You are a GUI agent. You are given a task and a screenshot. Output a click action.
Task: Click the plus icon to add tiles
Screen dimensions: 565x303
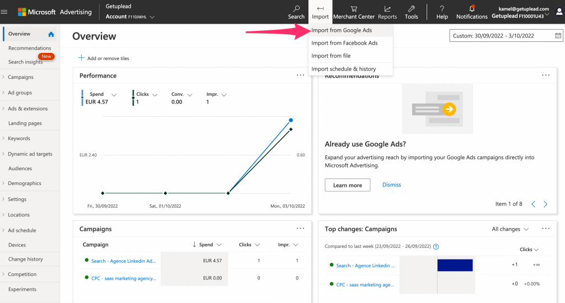tap(82, 58)
